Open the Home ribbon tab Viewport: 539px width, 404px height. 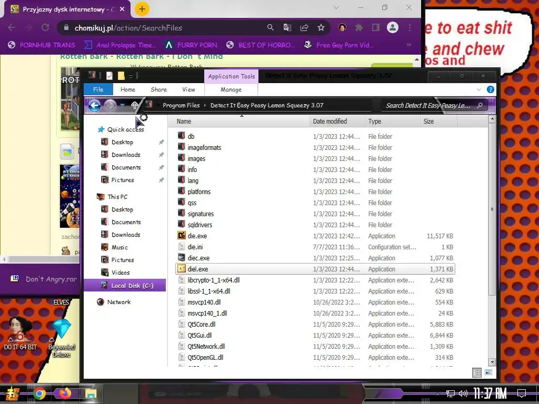tap(128, 89)
